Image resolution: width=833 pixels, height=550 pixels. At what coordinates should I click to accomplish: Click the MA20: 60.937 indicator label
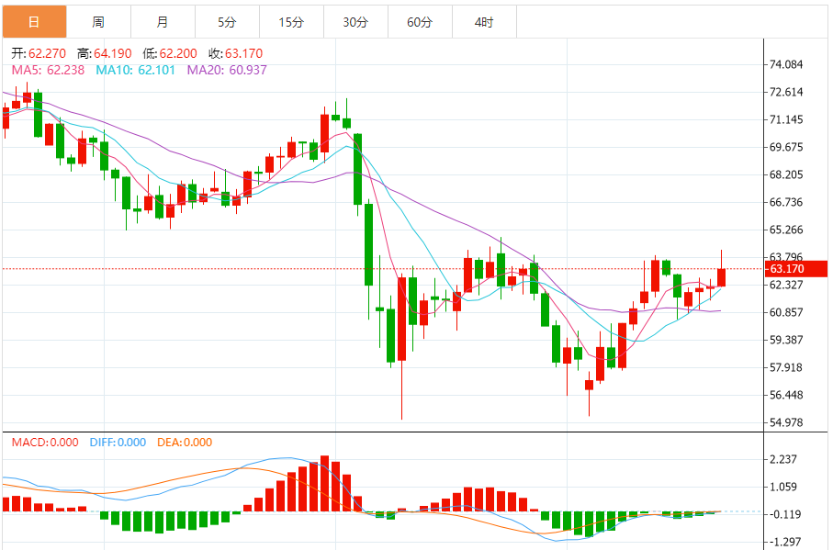coord(227,70)
